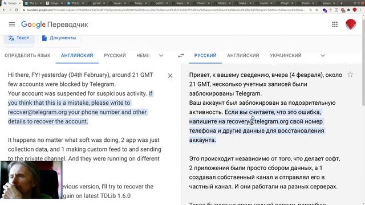Screen dimensions: 365x205
Task: Click the Chrome profile avatar in toolbar
Action: tap(355, 10)
